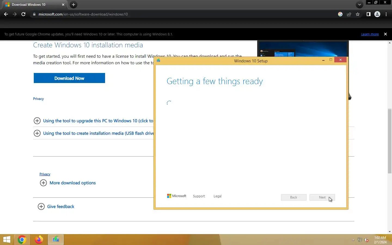The image size is (392, 245).
Task: Open the taskbar clock showing 1:02 AM
Action: pos(380,240)
